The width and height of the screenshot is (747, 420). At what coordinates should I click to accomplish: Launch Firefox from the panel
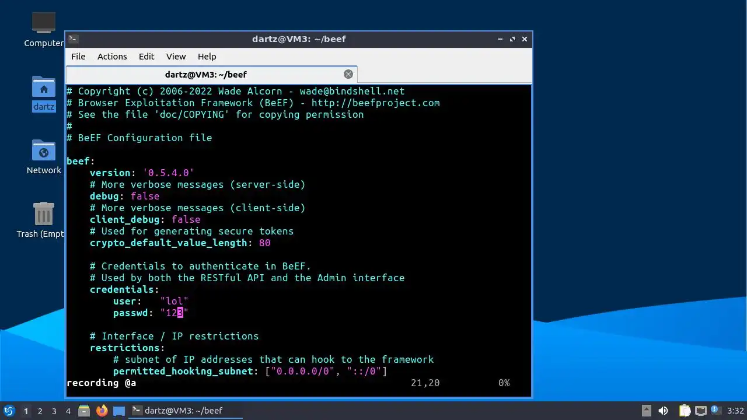tap(102, 411)
